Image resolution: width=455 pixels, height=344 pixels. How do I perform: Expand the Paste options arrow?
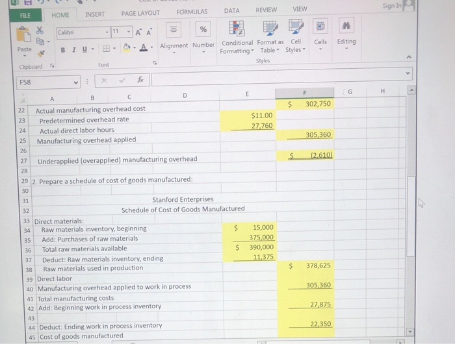25,56
